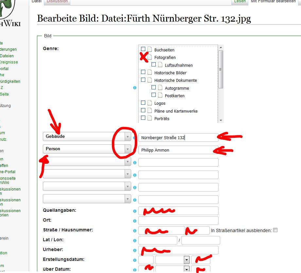Screen dimensions: 301x273
Task: Select Luftaufnahmen genre checkbox
Action: (x=153, y=64)
